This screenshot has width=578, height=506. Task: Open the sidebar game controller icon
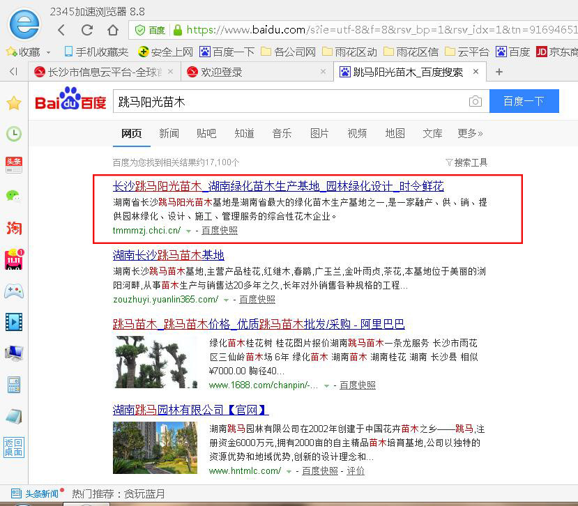pyautogui.click(x=14, y=291)
